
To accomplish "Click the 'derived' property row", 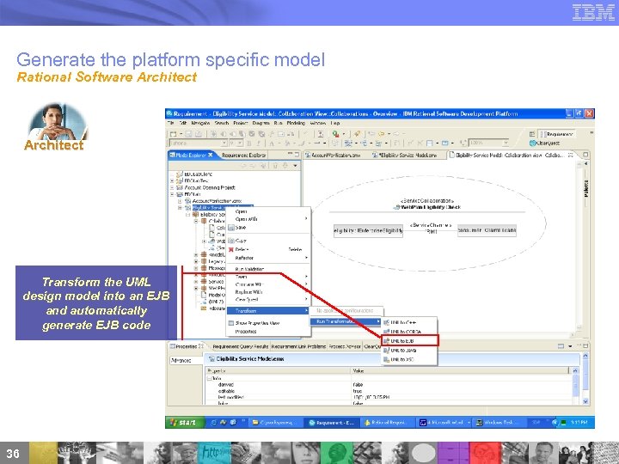I will [x=389, y=384].
